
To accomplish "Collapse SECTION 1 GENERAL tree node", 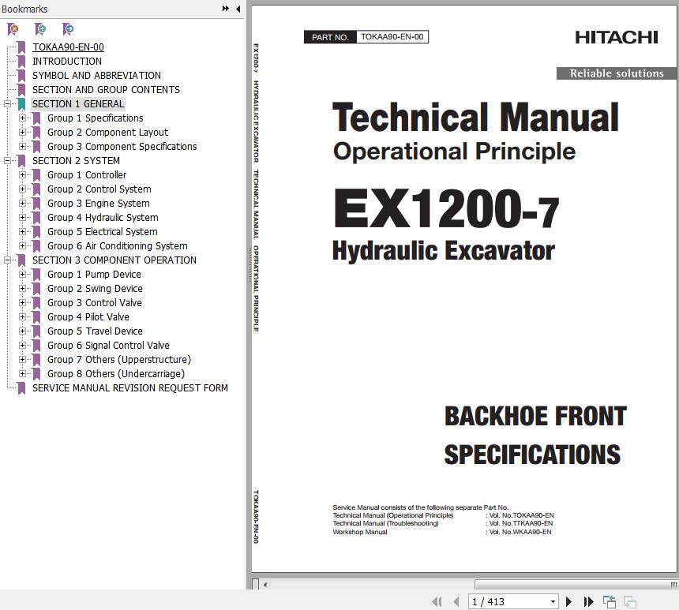I will (7, 104).
